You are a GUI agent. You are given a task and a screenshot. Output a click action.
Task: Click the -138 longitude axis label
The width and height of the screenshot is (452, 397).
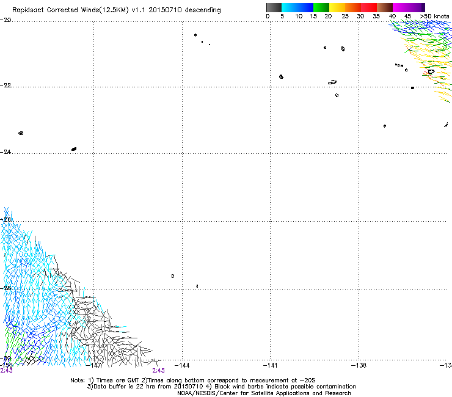[x=359, y=365]
